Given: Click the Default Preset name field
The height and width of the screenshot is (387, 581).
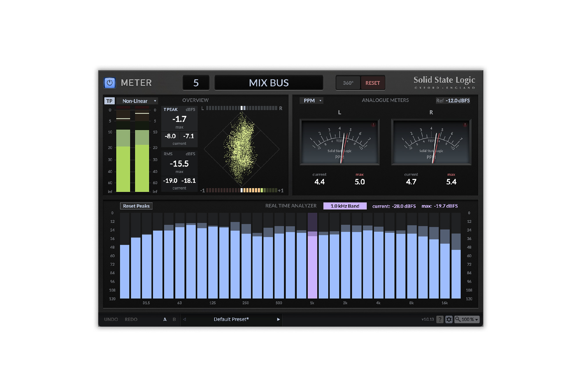Looking at the screenshot, I should tap(232, 319).
